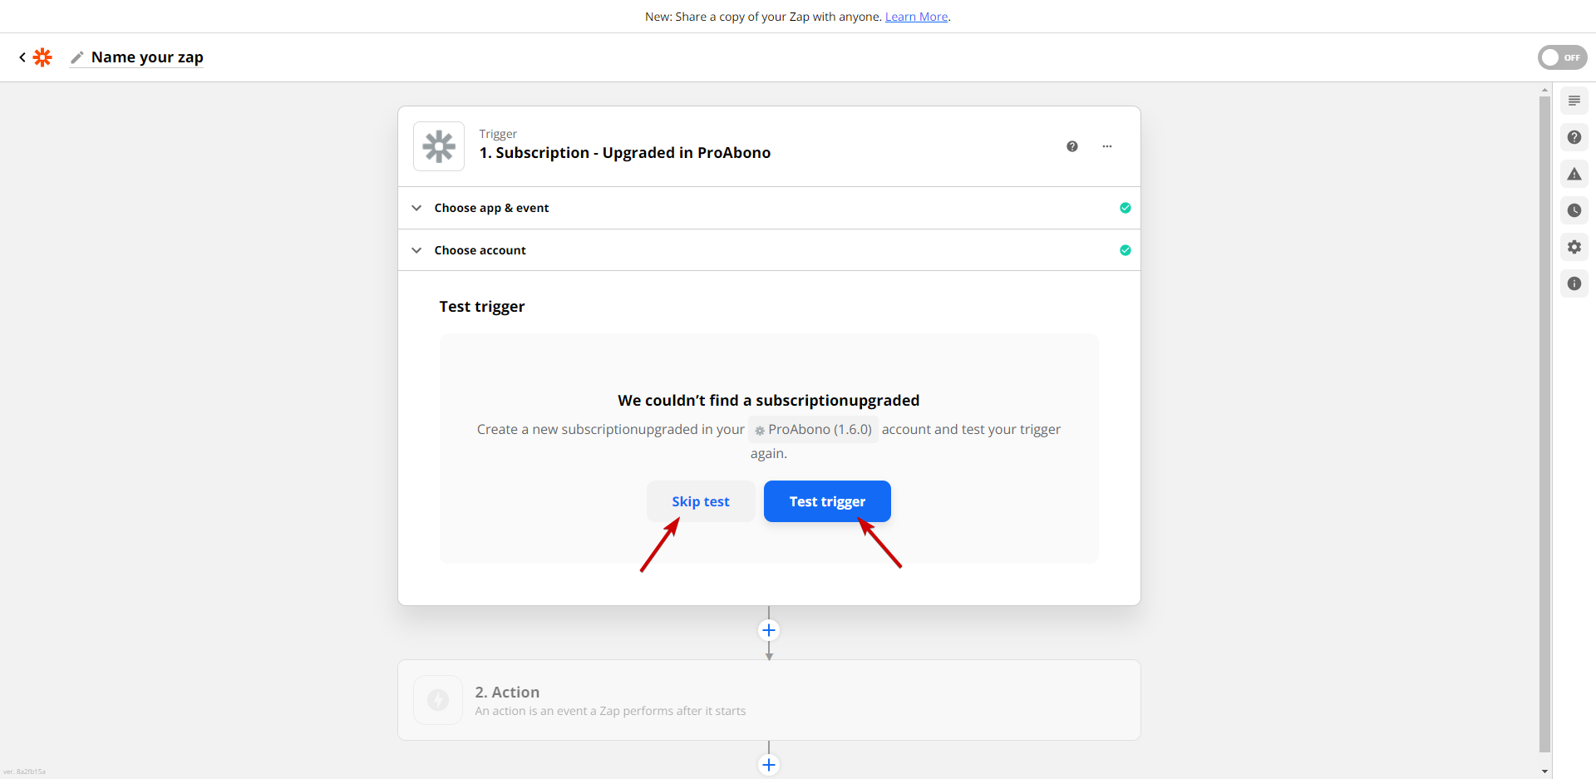Click the vertical scrollbar thumb
1596x779 pixels.
click(1544, 424)
